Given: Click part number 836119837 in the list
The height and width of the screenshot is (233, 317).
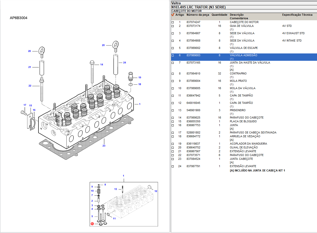Looking at the screenshot, I should [193, 144].
